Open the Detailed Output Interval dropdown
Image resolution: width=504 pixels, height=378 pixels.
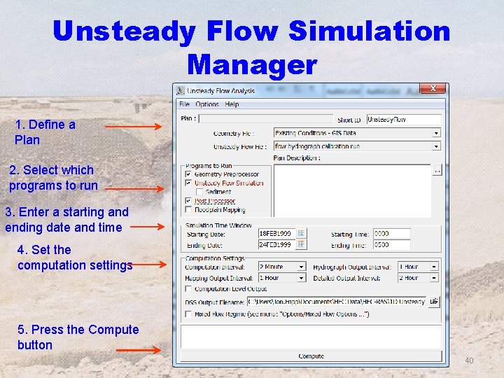click(x=434, y=278)
